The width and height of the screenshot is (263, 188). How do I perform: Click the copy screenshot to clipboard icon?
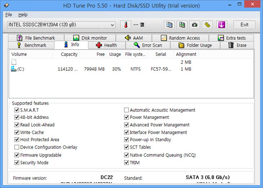tap(182, 25)
